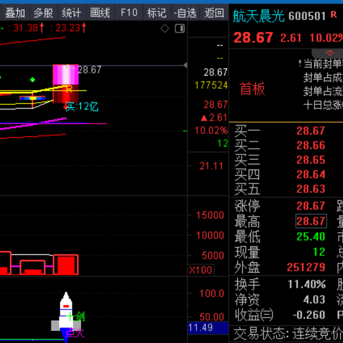This screenshot has height=343, width=343.
Task: Click the red up-triangle change 2.61
Action: (x=214, y=118)
